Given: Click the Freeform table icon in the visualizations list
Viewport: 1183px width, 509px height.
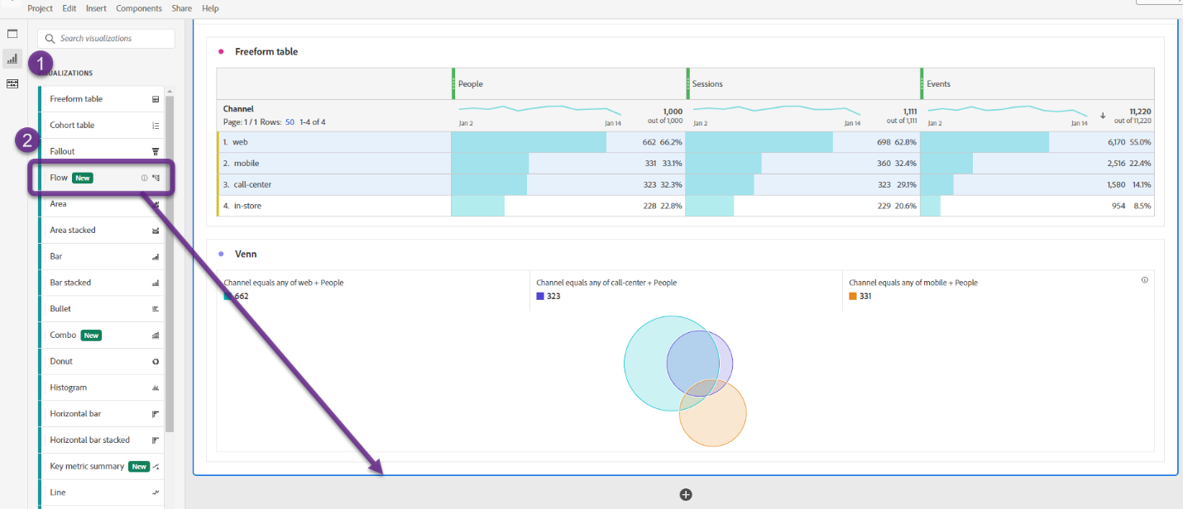Looking at the screenshot, I should 156,99.
